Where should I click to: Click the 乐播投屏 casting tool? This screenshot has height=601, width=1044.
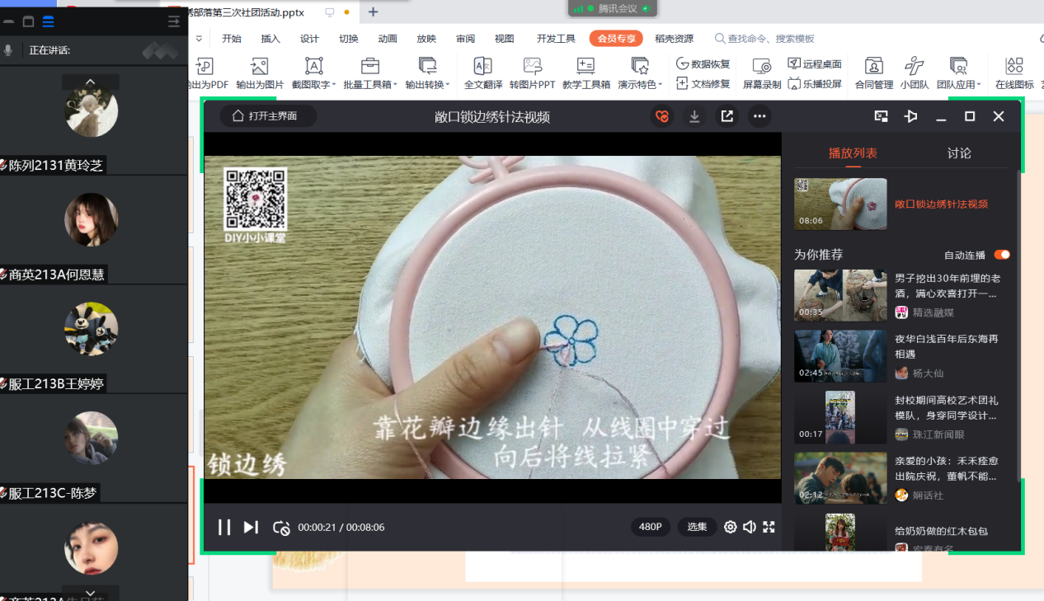[815, 83]
